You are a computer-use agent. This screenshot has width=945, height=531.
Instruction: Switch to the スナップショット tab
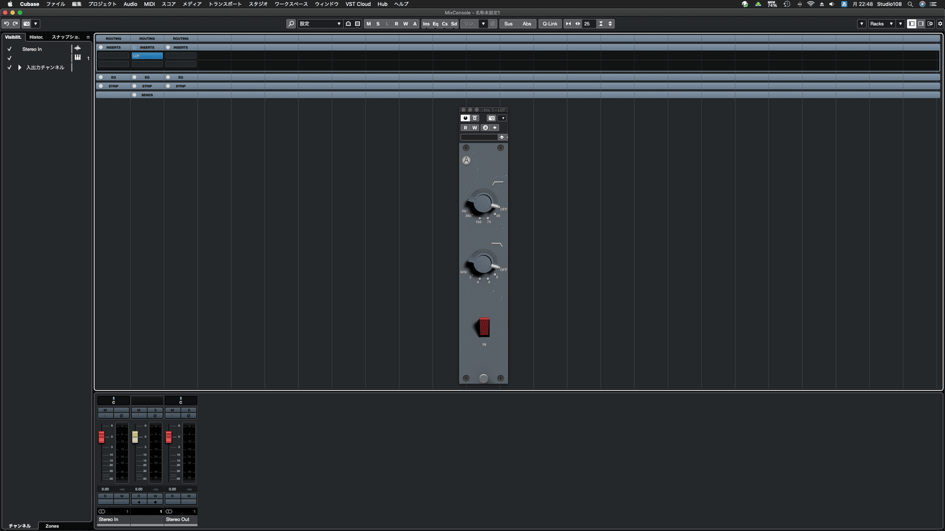[65, 37]
